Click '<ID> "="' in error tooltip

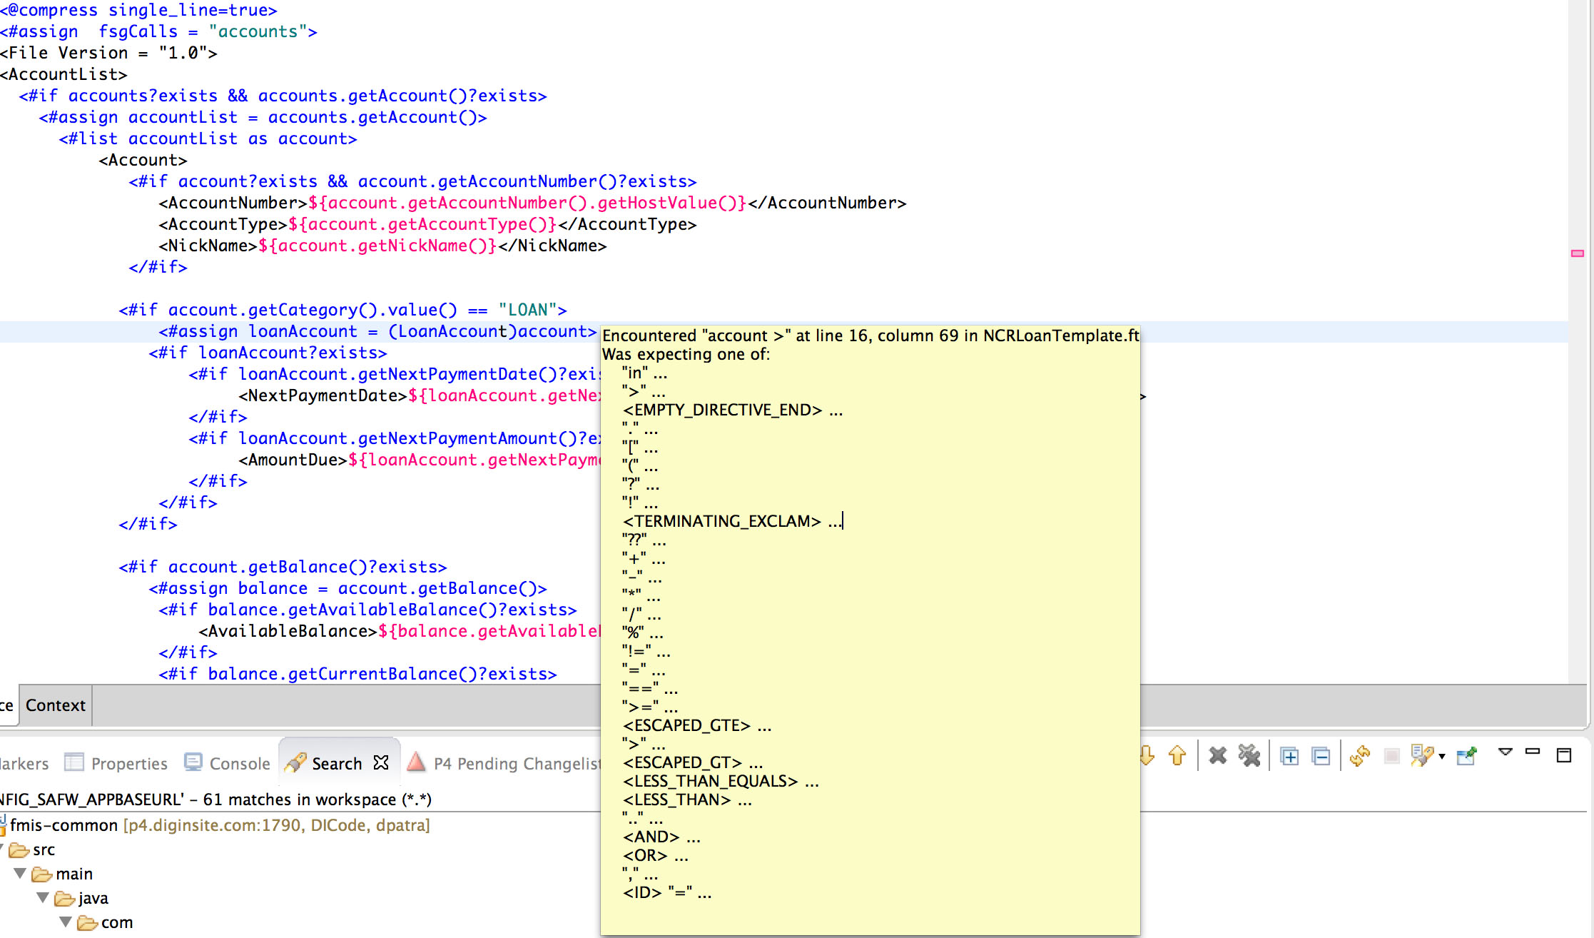coord(667,892)
